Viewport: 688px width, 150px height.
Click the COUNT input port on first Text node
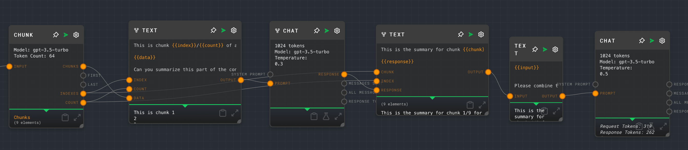click(129, 89)
